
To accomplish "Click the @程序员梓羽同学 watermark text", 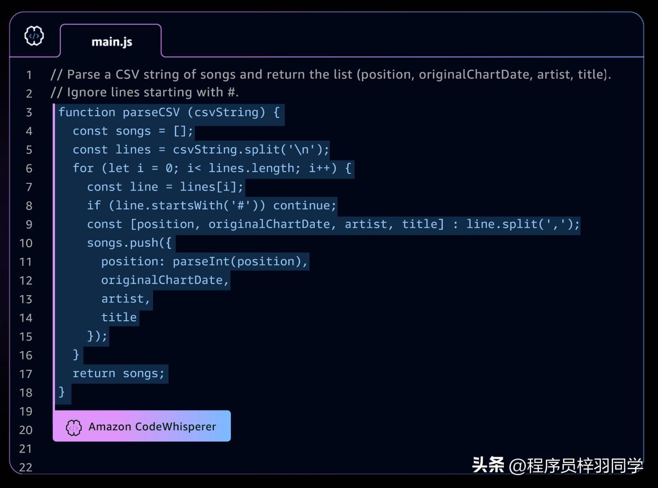I will pos(577,467).
